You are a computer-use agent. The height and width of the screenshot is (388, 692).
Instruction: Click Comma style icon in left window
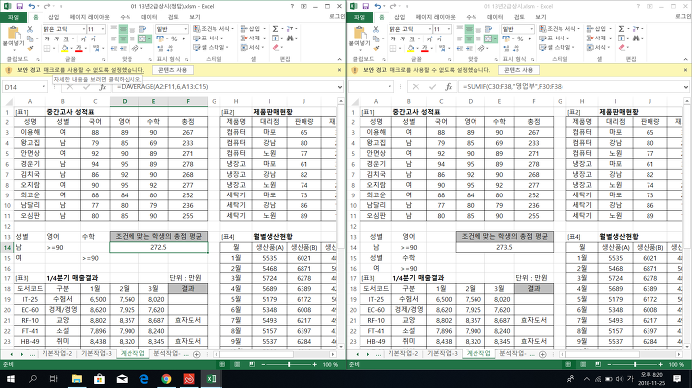(x=183, y=39)
